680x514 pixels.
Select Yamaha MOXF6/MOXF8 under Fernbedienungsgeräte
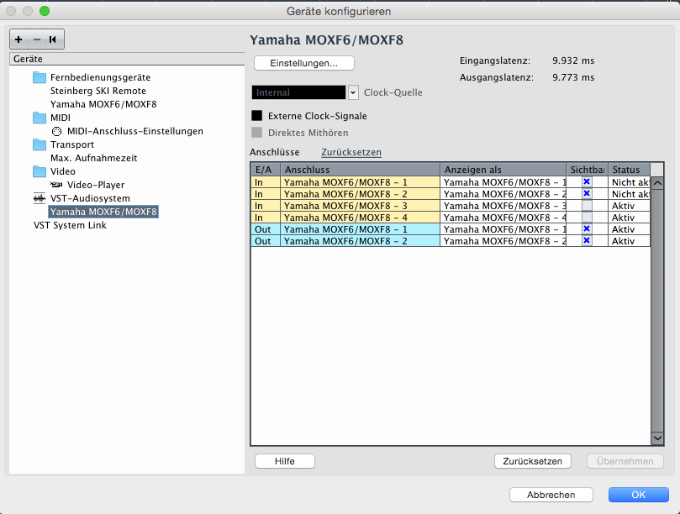pos(103,104)
